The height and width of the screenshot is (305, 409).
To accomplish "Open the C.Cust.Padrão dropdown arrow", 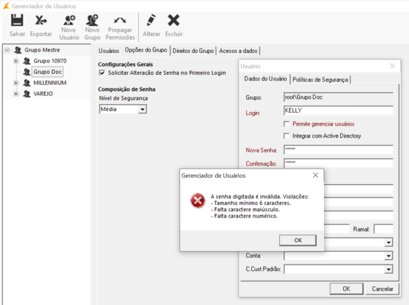I will coord(389,269).
